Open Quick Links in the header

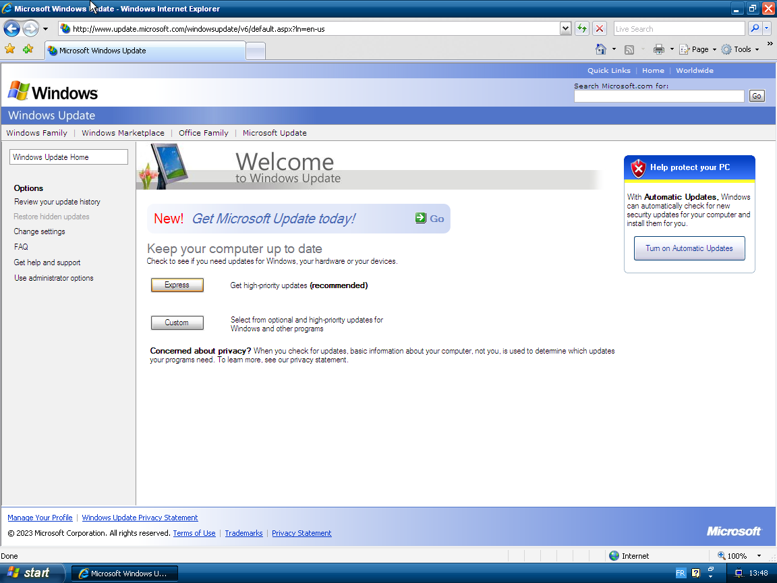pyautogui.click(x=608, y=70)
